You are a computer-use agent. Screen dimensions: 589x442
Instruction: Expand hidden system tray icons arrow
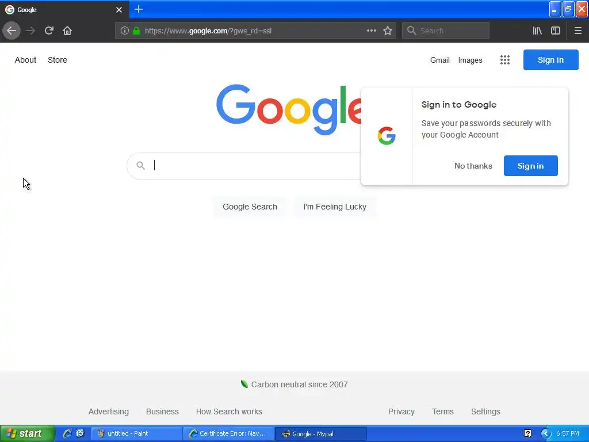[x=545, y=433]
